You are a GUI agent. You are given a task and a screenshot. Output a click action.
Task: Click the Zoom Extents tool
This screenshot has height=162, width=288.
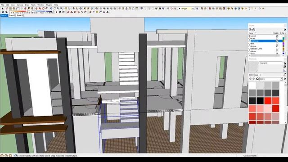61,9
